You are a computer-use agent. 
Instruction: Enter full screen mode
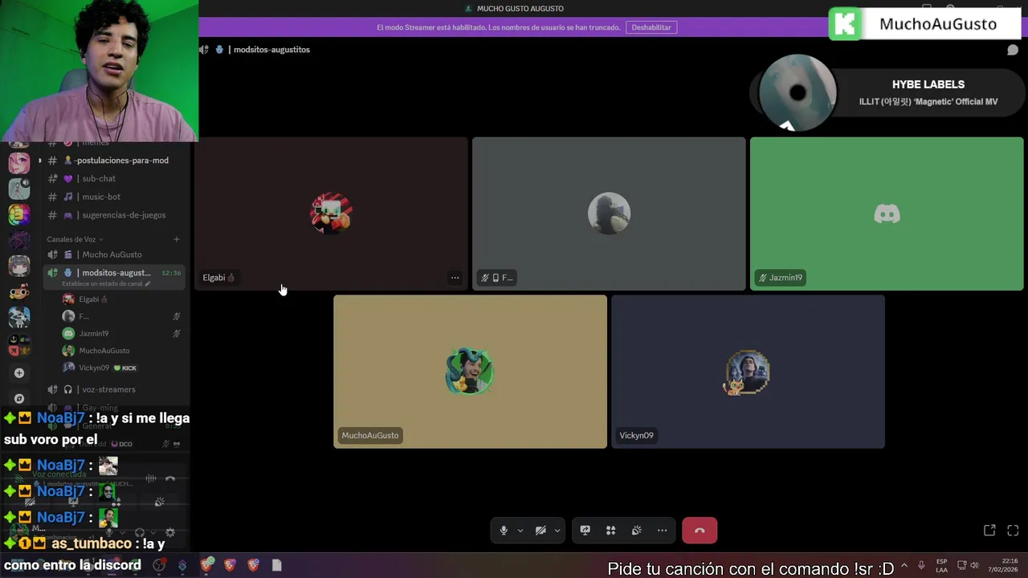[x=1013, y=531]
